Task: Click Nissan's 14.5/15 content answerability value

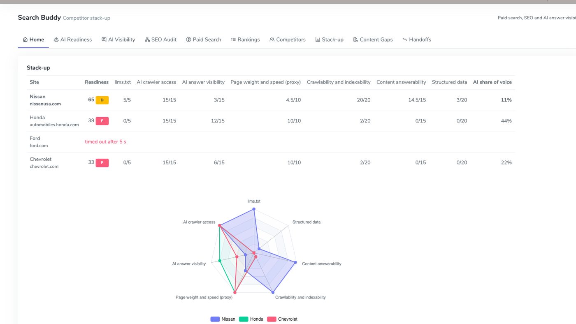Action: coord(417,100)
